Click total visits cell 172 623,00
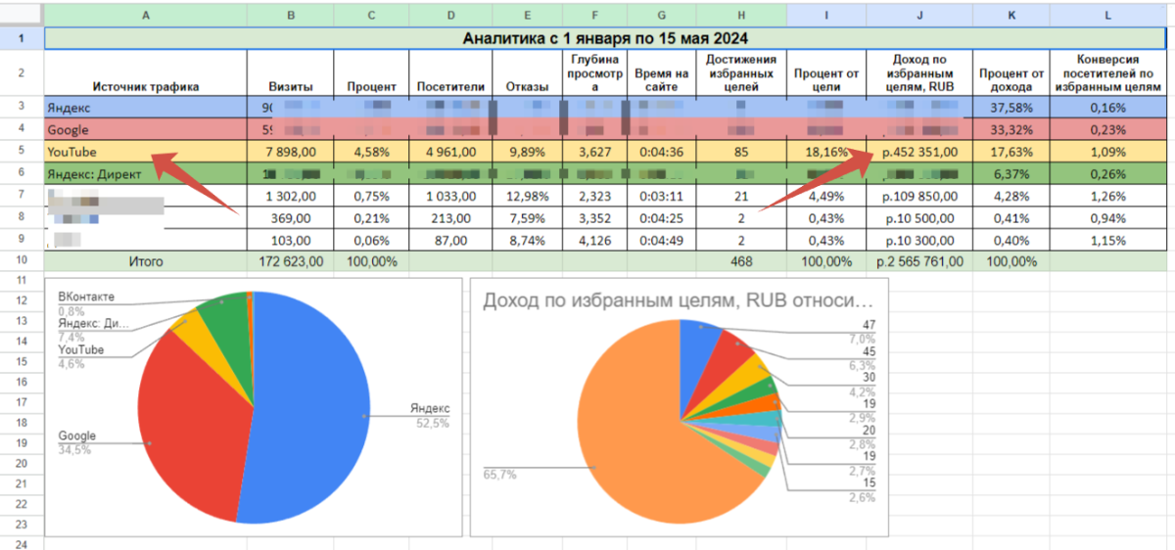 coord(289,261)
